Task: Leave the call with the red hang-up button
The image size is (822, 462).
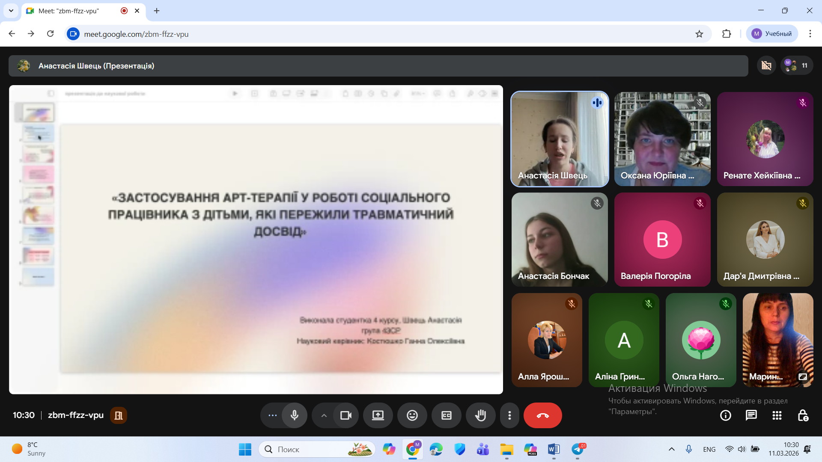Action: pyautogui.click(x=542, y=415)
